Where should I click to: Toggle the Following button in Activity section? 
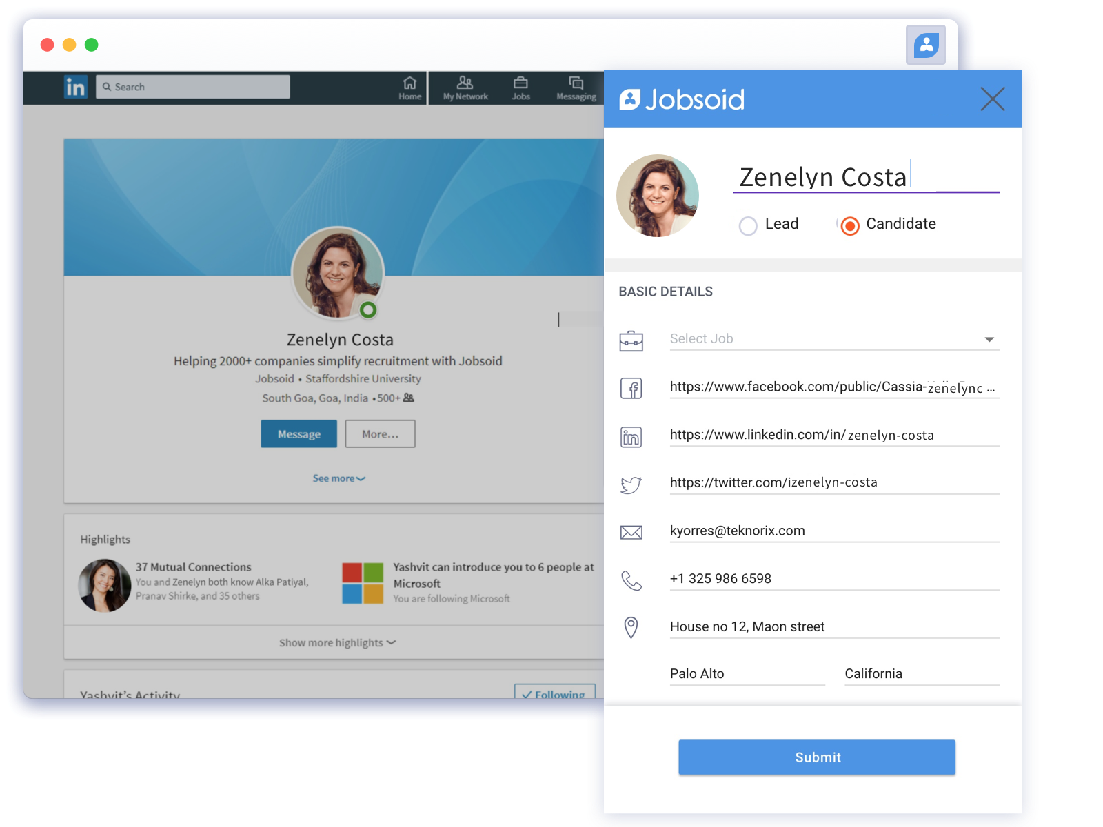555,692
